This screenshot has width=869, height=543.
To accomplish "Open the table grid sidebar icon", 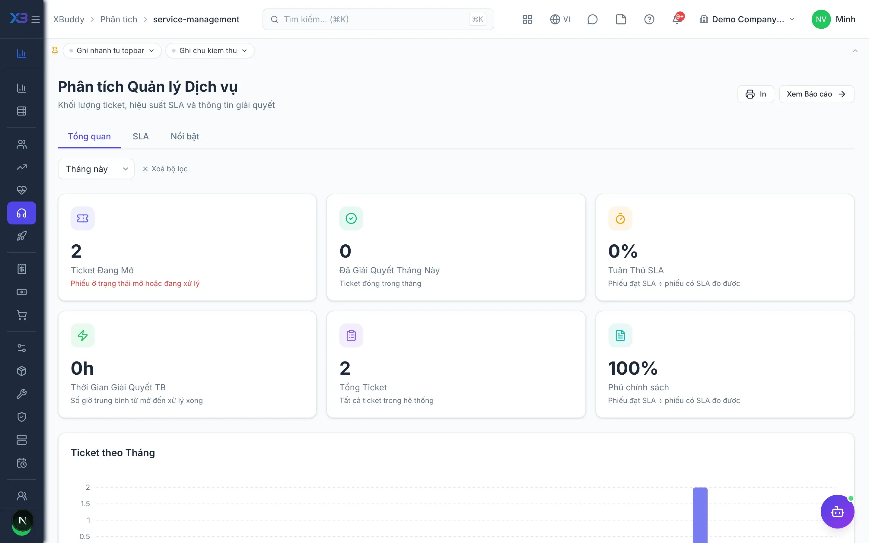I will [21, 111].
